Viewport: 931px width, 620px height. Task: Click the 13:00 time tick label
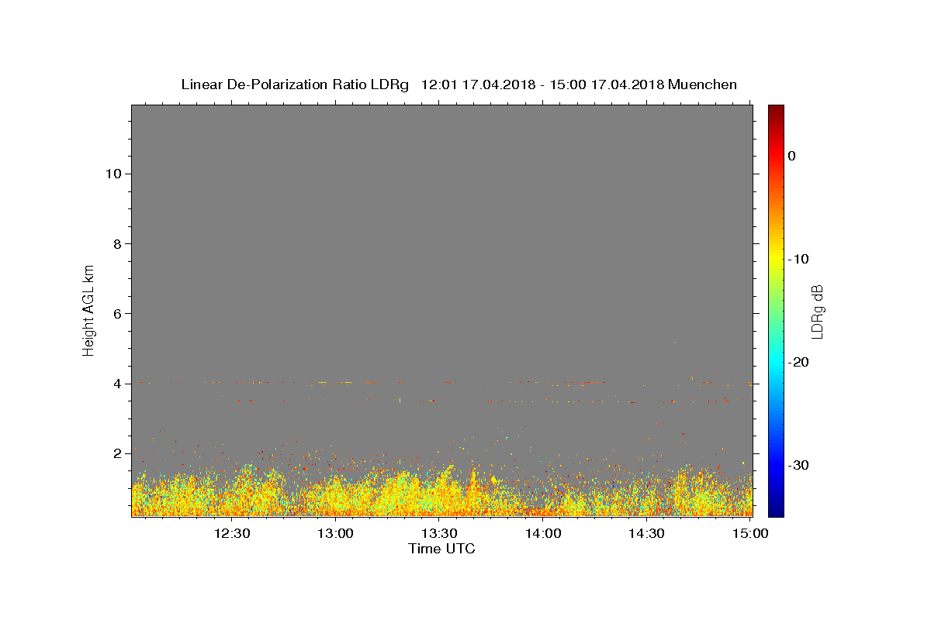pyautogui.click(x=336, y=533)
